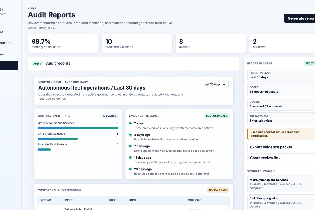
Task: Click the Civic Drone Logistics count 3
Action: (117, 134)
